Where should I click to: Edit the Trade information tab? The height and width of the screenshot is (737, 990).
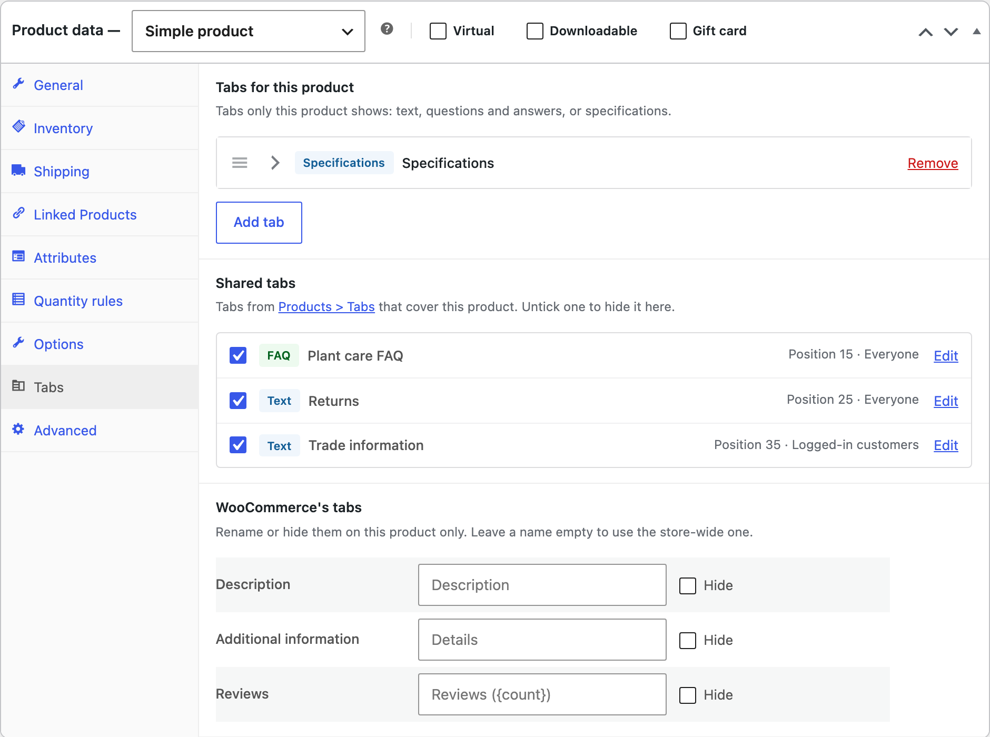946,445
